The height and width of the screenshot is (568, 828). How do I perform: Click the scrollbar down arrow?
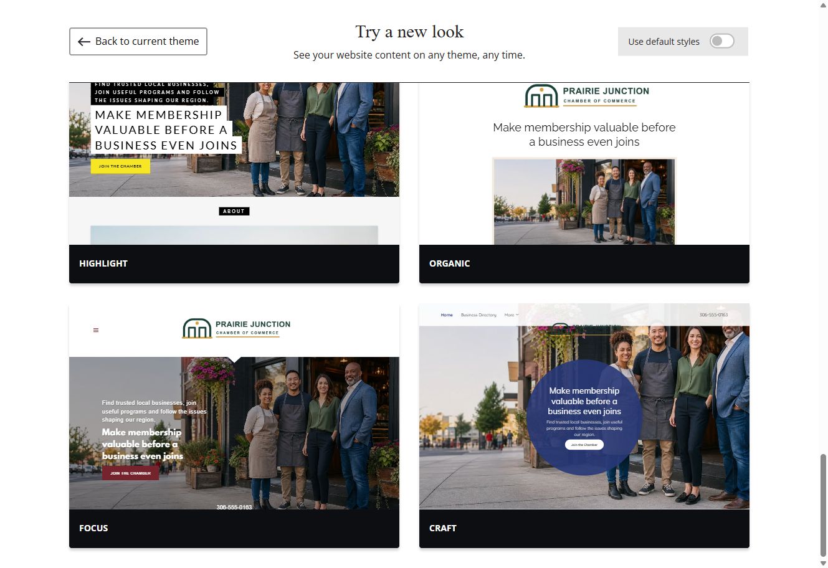[x=823, y=563]
